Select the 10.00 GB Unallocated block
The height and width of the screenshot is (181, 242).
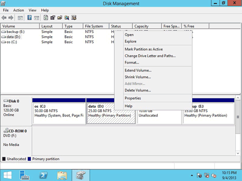(159, 117)
